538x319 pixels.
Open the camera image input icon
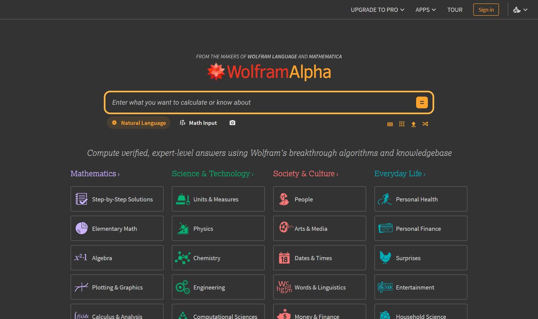pyautogui.click(x=232, y=123)
